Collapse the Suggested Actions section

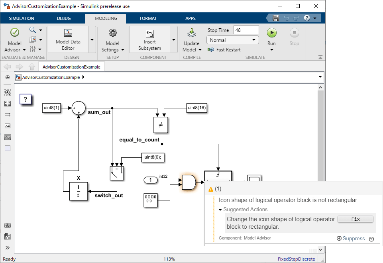coord(220,210)
